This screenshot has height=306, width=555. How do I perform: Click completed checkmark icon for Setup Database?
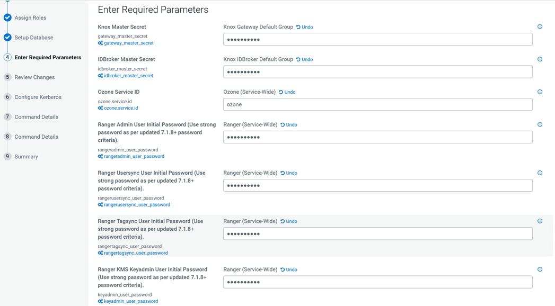pyautogui.click(x=7, y=38)
